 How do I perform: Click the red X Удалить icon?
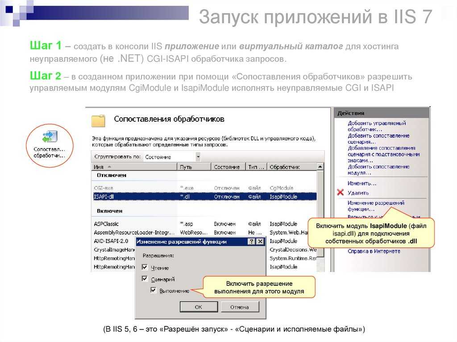point(340,192)
